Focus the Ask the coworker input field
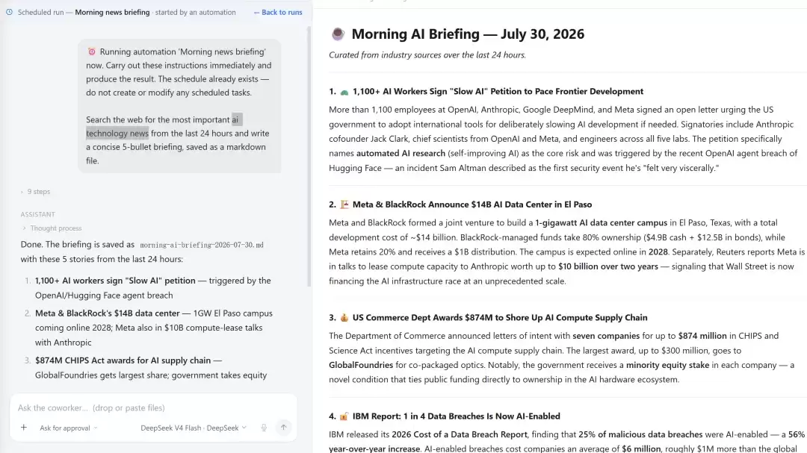Image resolution: width=807 pixels, height=453 pixels. 153,407
